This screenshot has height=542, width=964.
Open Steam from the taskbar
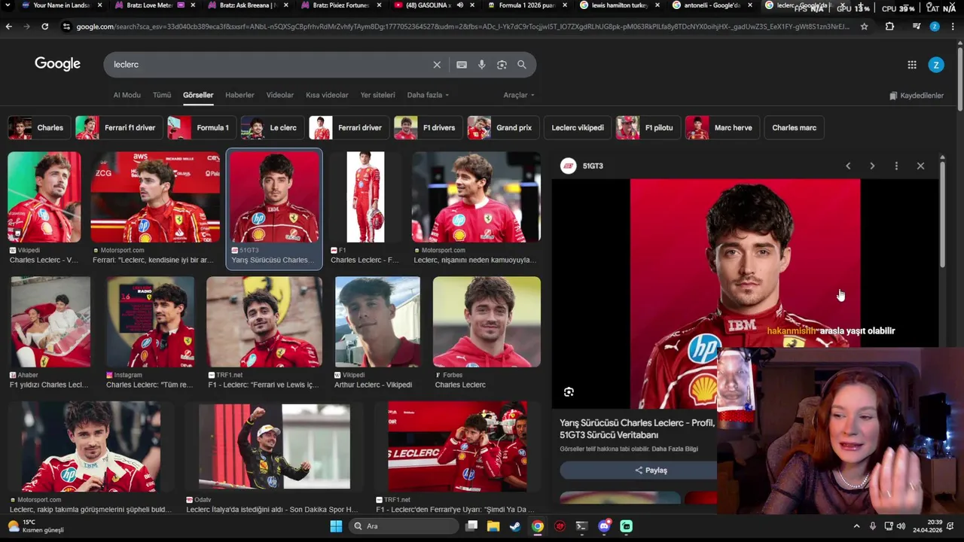coord(514,526)
